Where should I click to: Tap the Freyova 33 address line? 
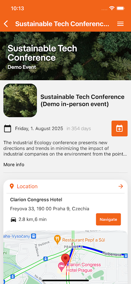point(50,209)
